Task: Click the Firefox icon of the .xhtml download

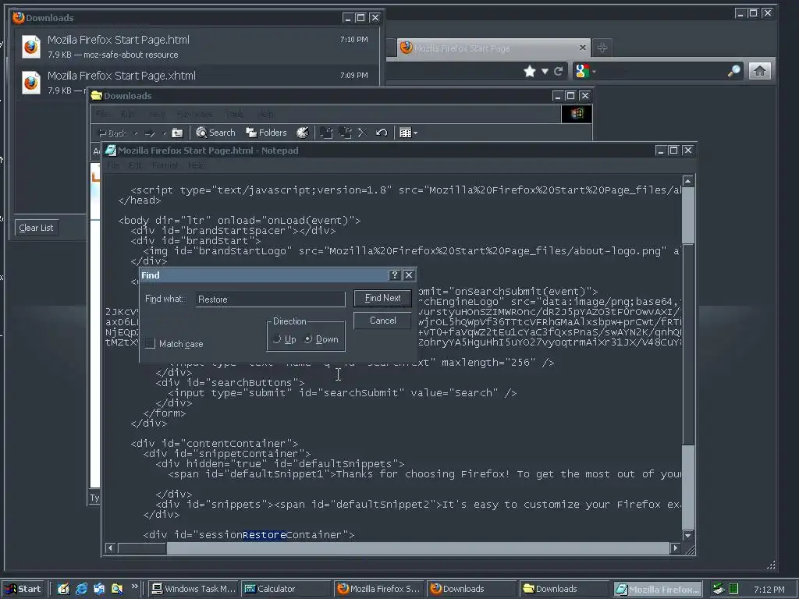Action: 31,83
